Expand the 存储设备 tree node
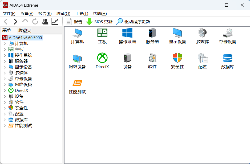 tap(5, 79)
